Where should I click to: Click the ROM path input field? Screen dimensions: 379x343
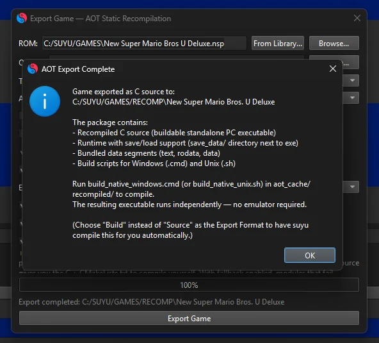(x=144, y=44)
